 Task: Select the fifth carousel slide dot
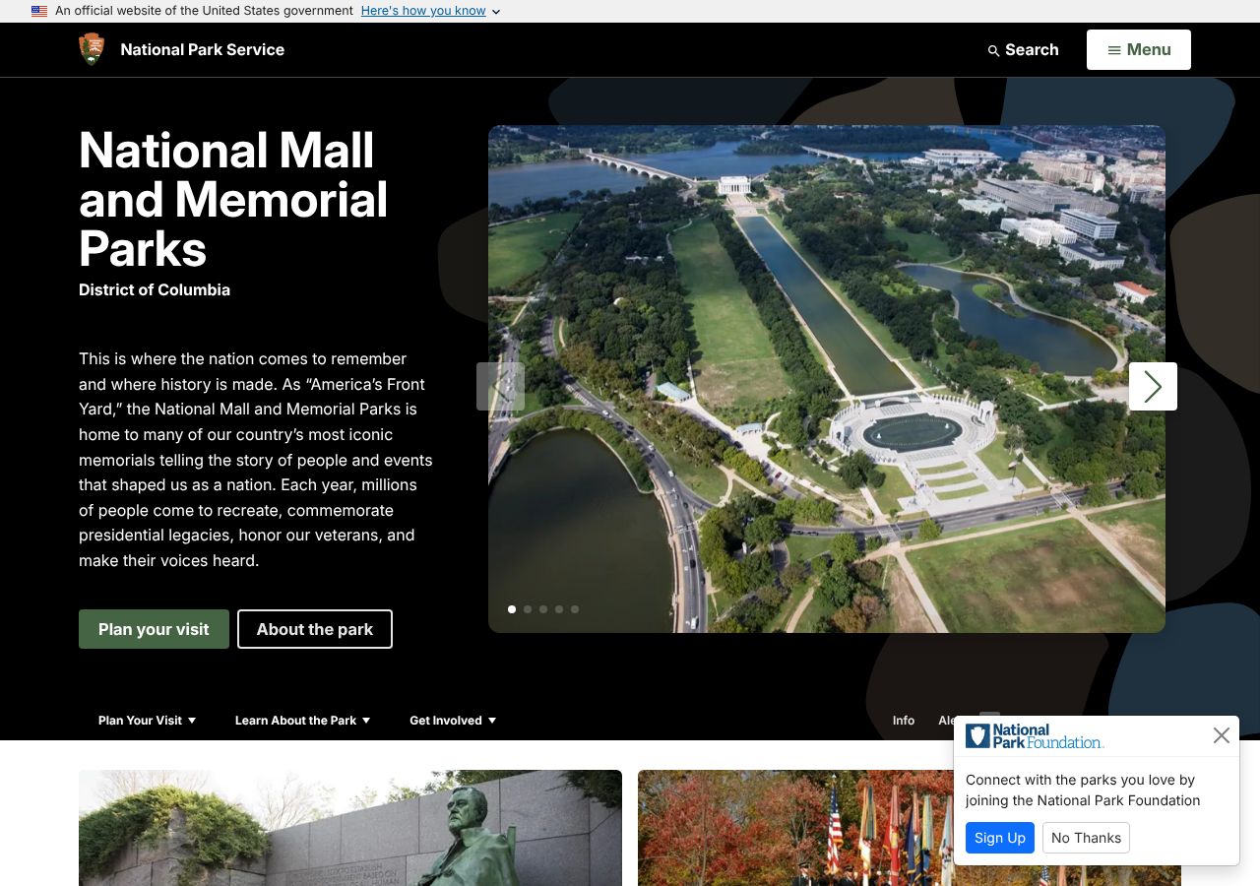[x=575, y=609]
